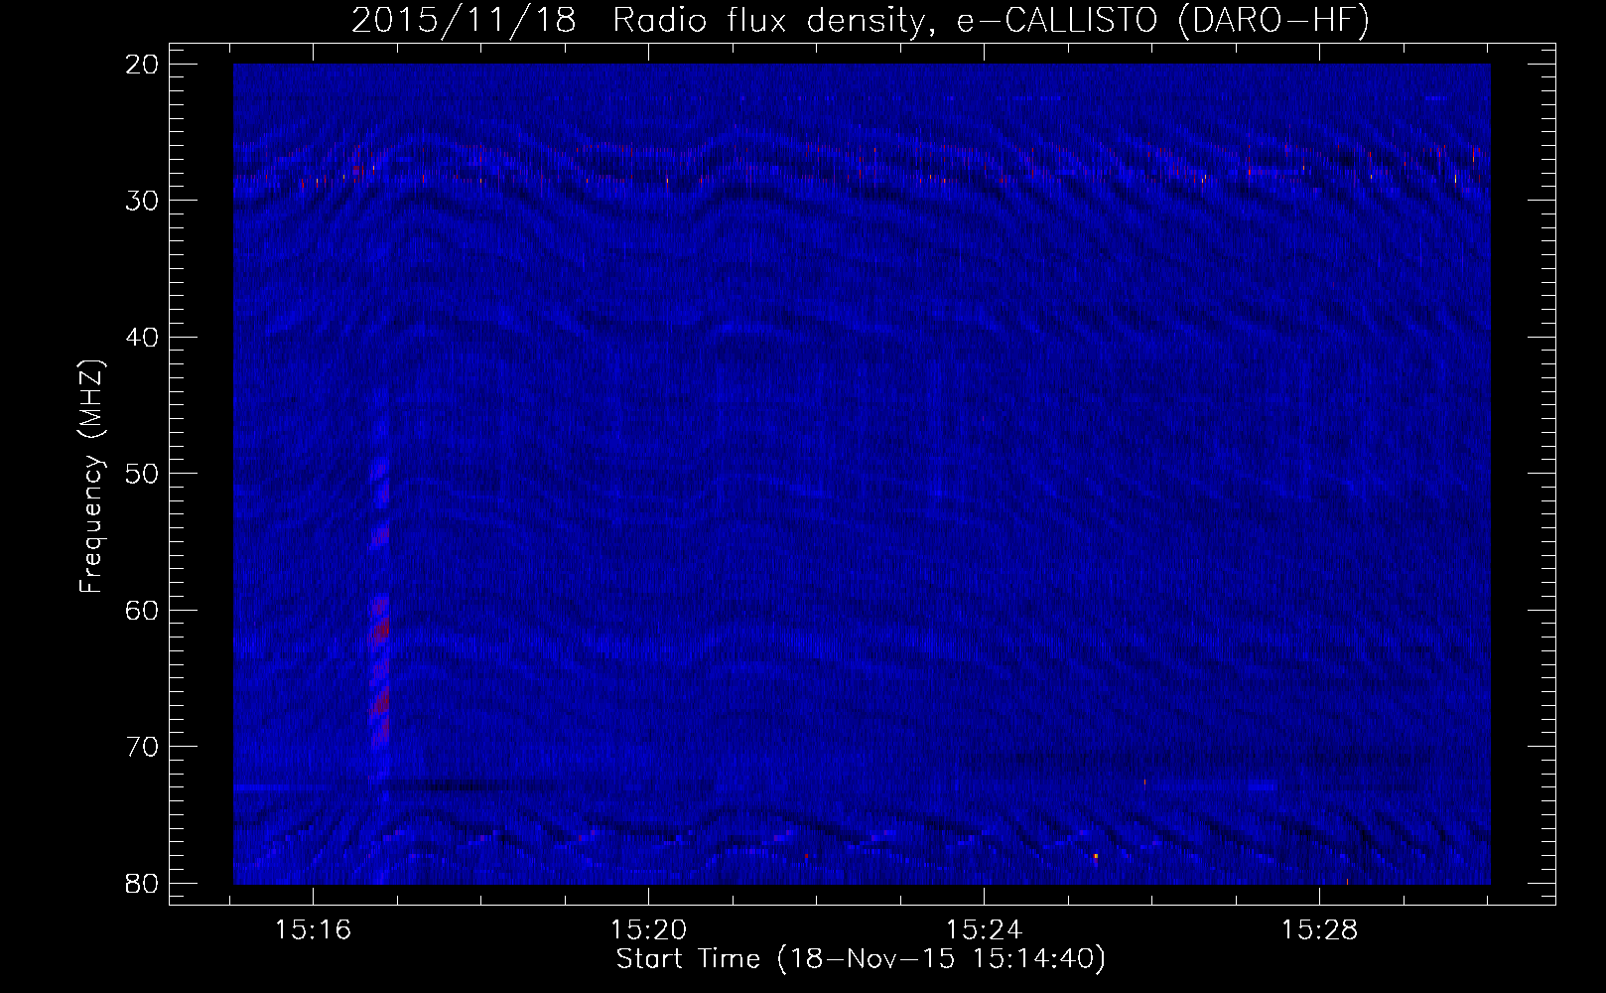
Task: Click the 'Start Time (18-Nov-15 15:14:40)' axis label
Action: point(861,959)
